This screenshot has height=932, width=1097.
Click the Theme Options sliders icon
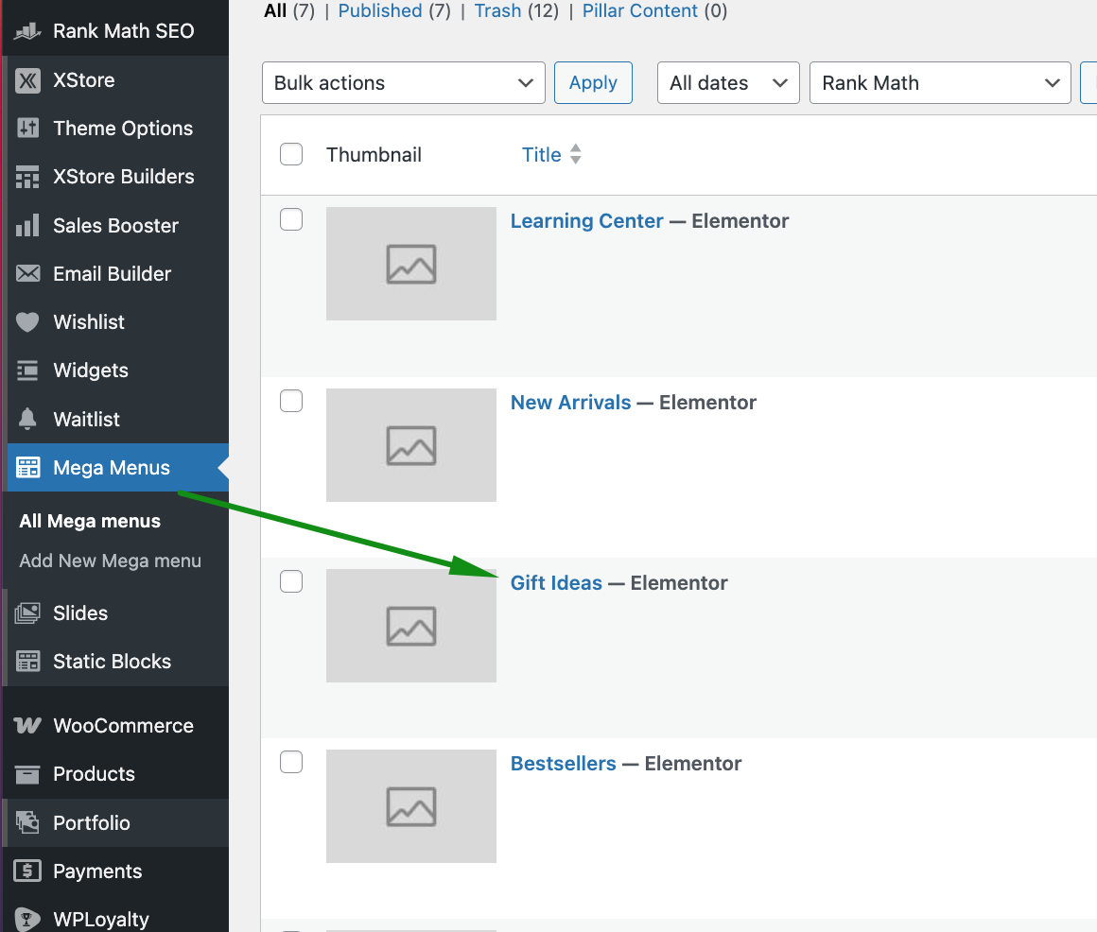tap(27, 128)
